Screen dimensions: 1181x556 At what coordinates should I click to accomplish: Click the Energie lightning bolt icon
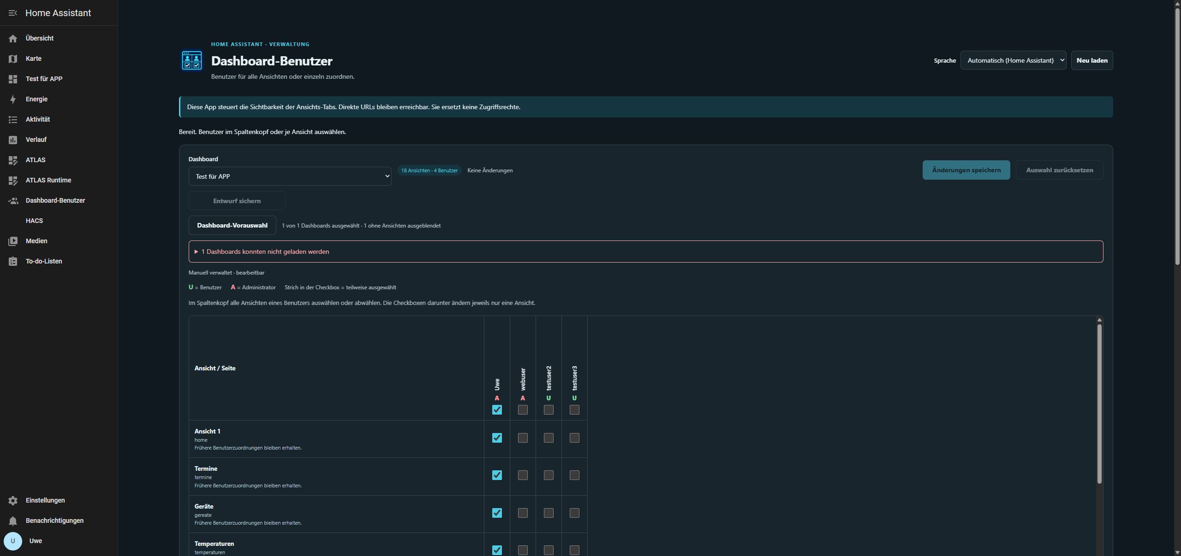click(13, 99)
